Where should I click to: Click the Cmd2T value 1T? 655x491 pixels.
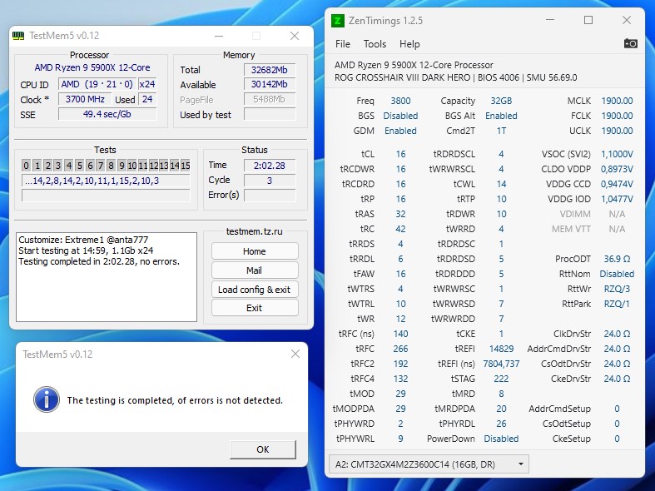(501, 131)
